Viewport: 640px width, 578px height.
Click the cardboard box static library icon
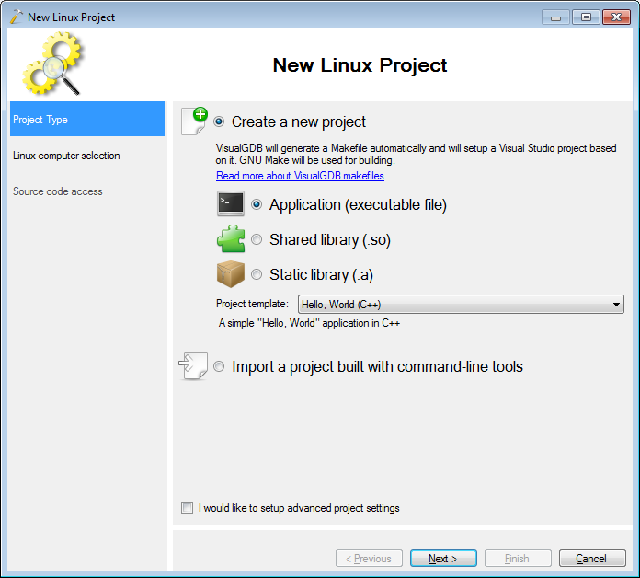231,273
